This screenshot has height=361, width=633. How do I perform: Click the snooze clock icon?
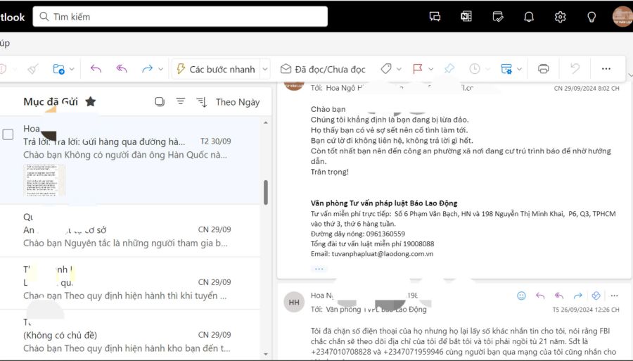coord(475,69)
